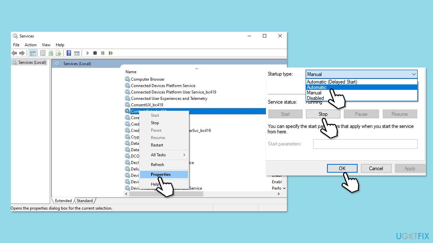Confirm with the OK button
This screenshot has width=433, height=243.
tap(342, 168)
